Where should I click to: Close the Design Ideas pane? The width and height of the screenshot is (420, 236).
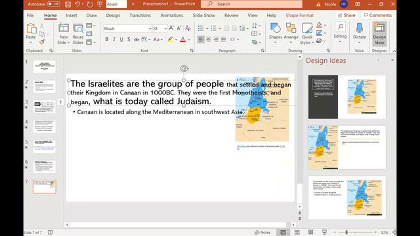coord(392,60)
